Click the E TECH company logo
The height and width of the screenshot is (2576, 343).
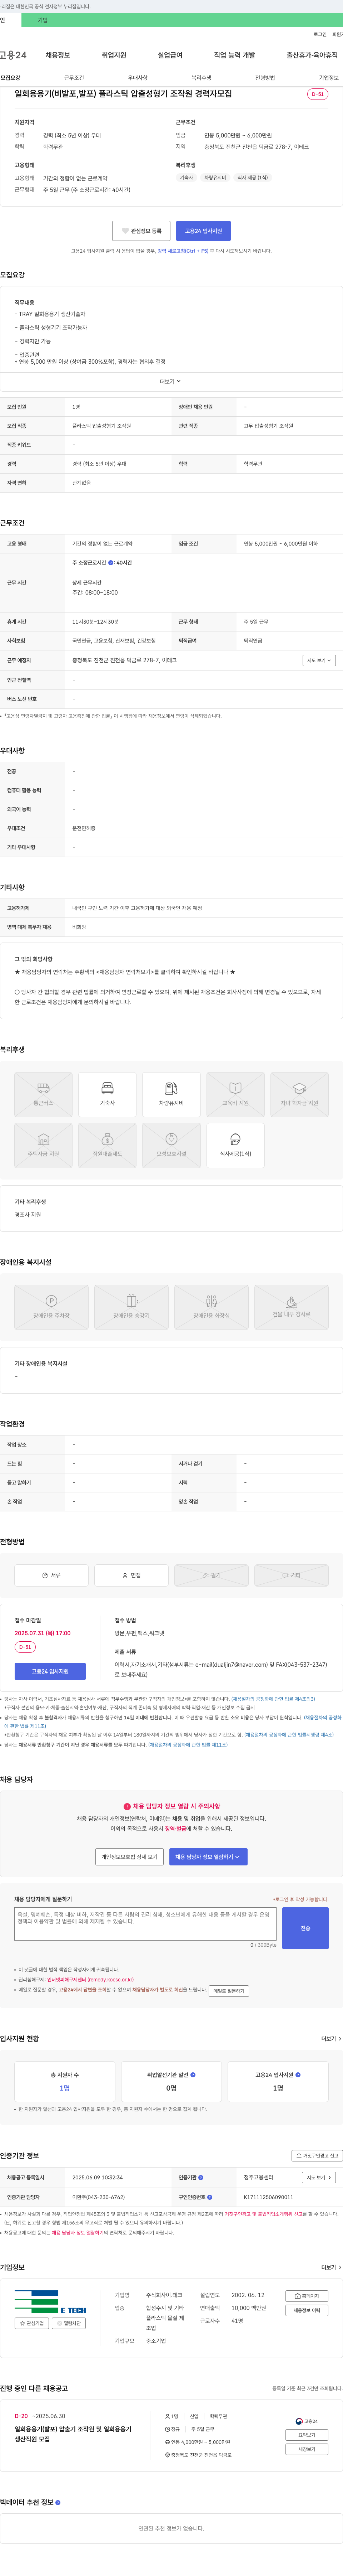[x=51, y=2302]
